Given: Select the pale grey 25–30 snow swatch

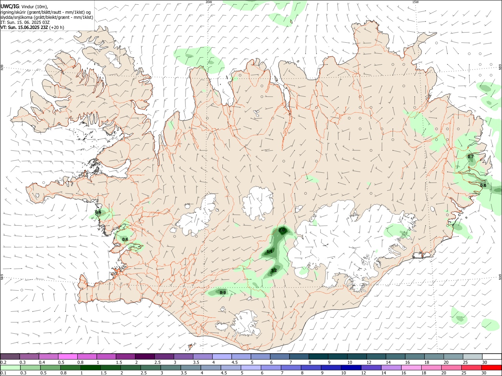Looking at the screenshot, I should [x=473, y=356].
